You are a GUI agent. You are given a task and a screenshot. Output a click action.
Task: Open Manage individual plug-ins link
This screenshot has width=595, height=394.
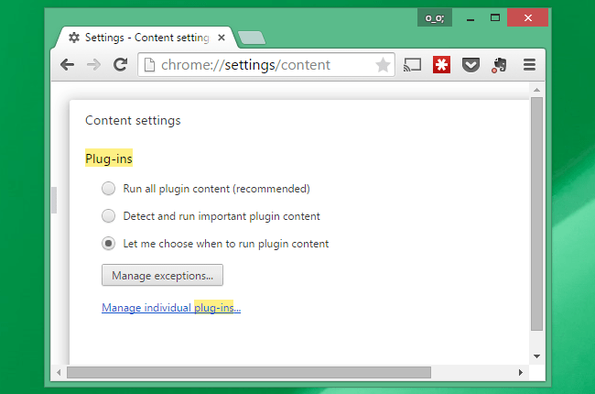(x=171, y=307)
